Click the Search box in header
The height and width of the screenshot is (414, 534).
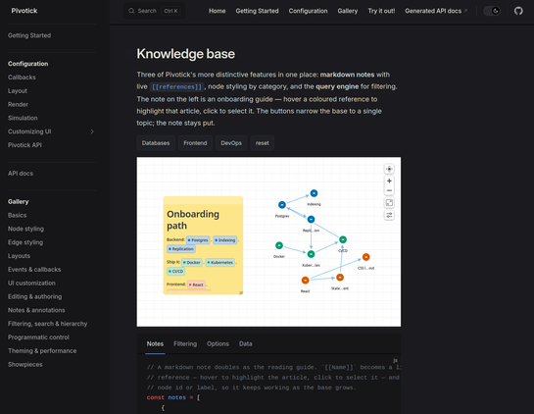[x=154, y=11]
